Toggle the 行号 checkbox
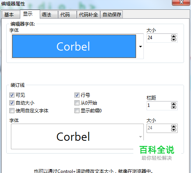 (x=77, y=95)
